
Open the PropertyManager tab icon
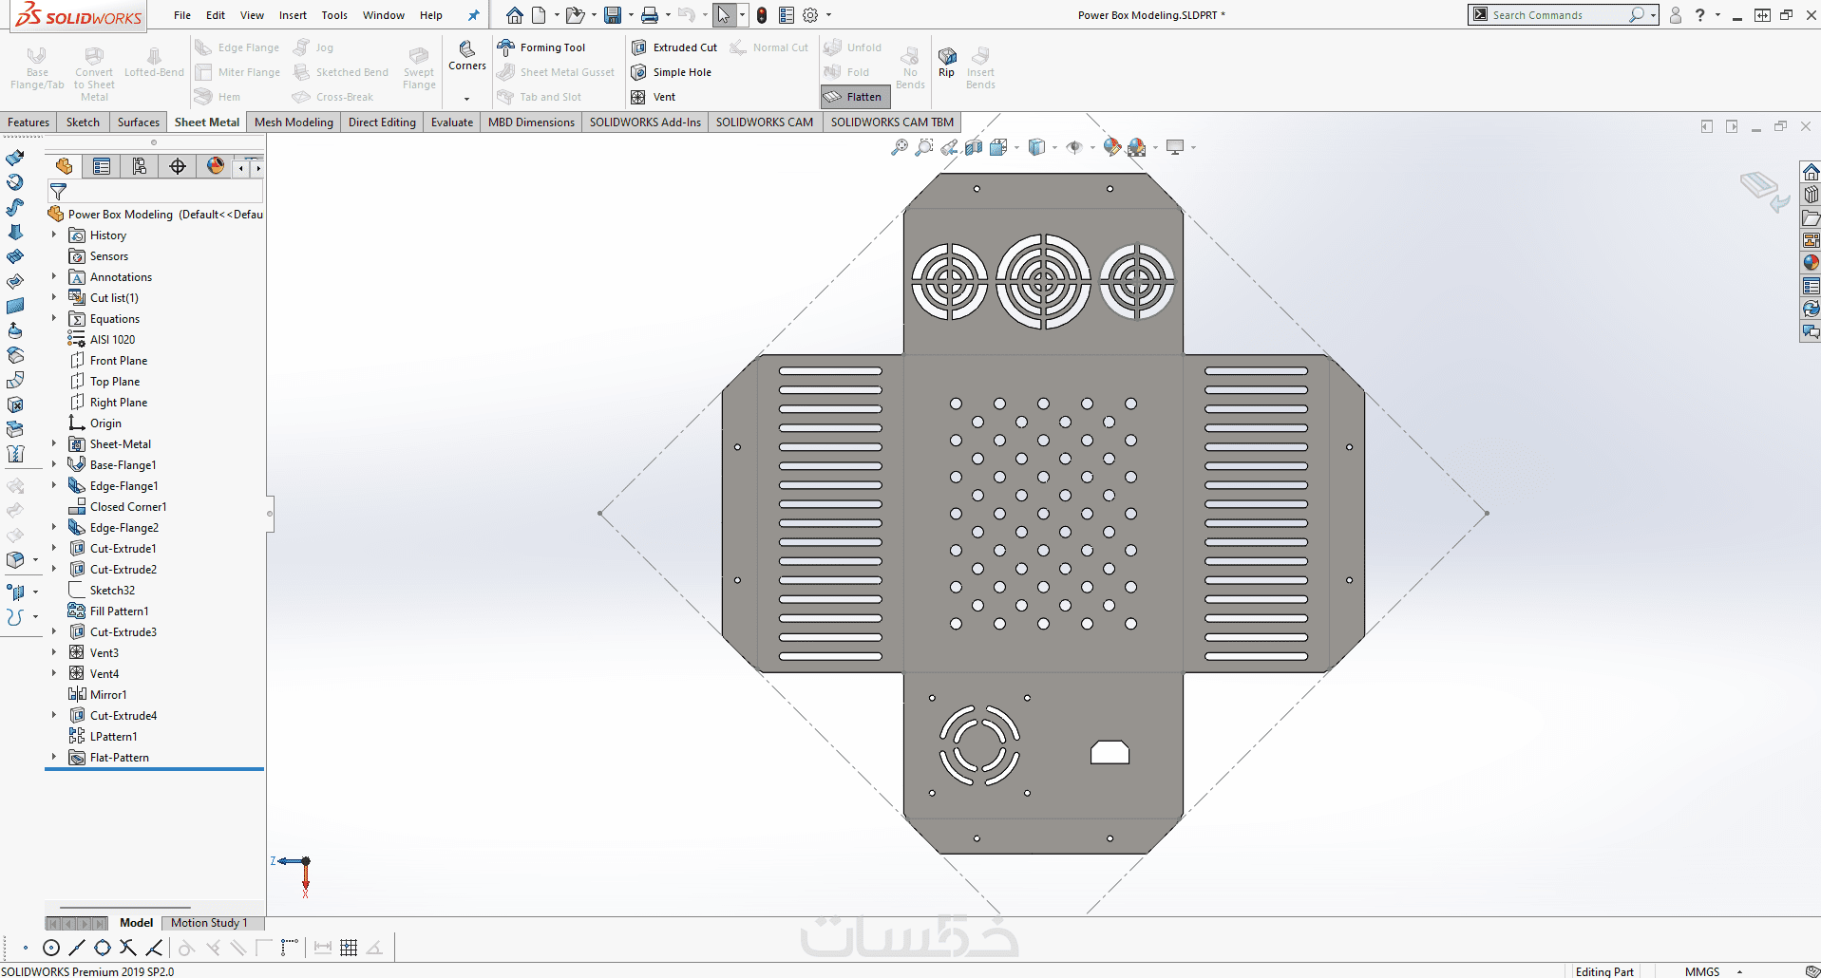click(x=102, y=167)
